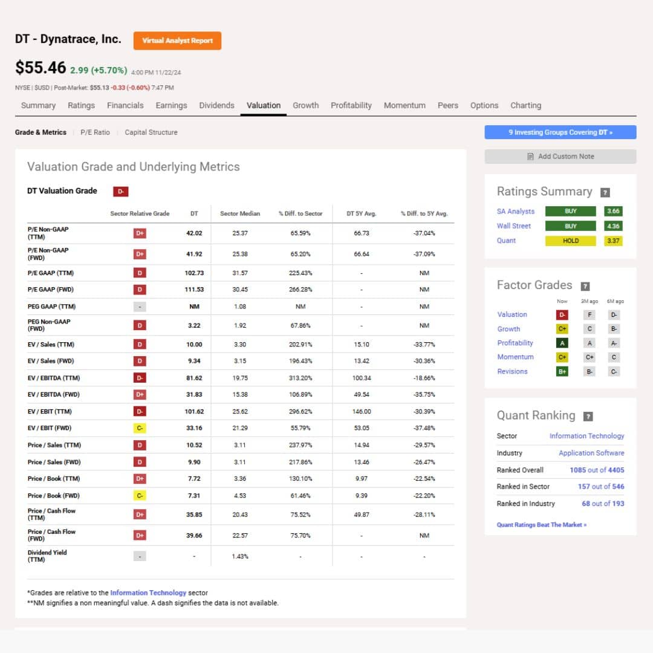Click the Profitability A grade in Now column

pos(562,343)
